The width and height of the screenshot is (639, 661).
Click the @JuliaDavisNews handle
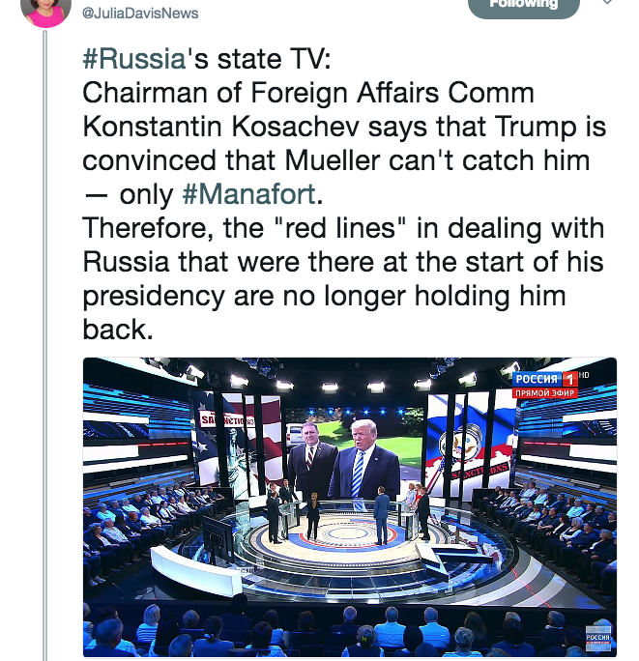pos(140,14)
